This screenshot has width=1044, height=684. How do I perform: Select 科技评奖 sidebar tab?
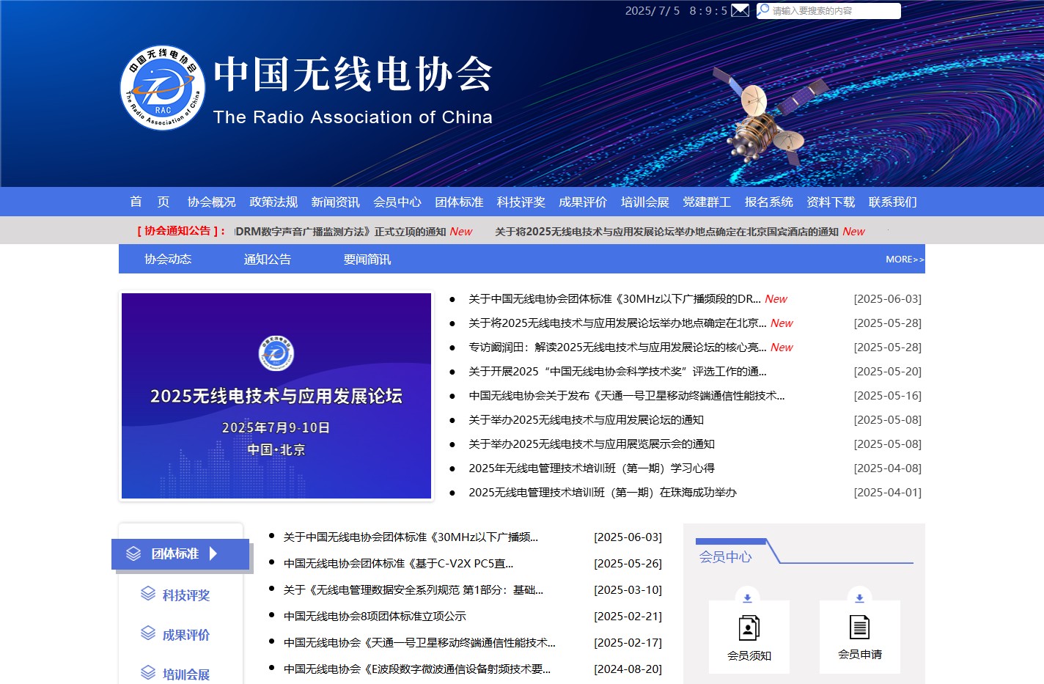(x=185, y=595)
